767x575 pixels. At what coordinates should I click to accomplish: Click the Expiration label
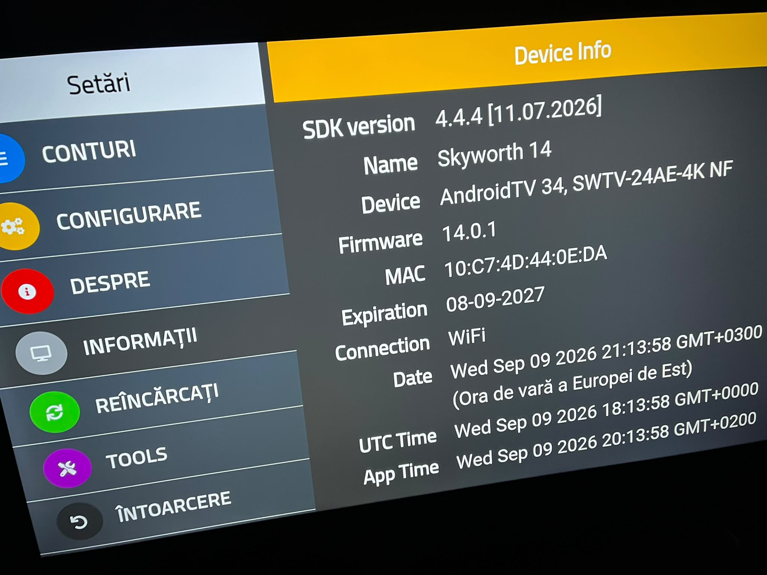pos(385,314)
